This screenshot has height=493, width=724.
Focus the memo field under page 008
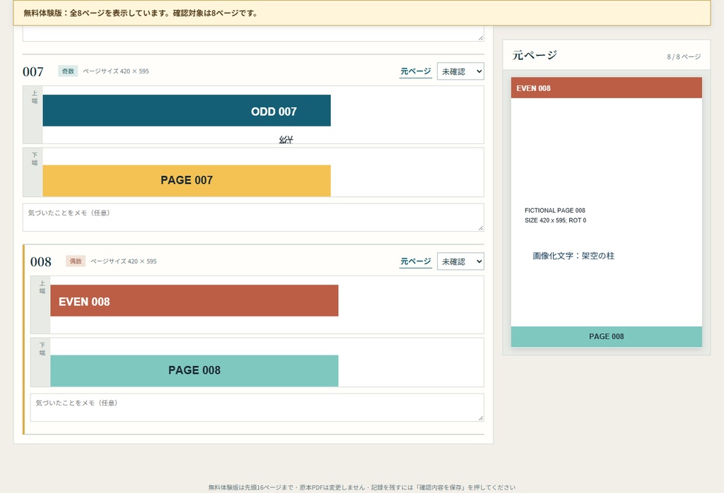pyautogui.click(x=257, y=408)
